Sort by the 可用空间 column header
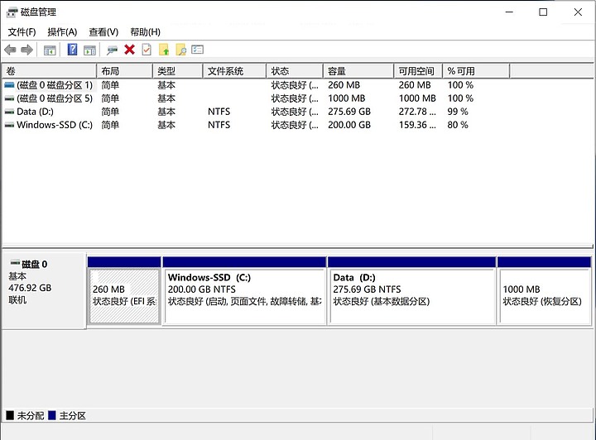This screenshot has height=440, width=596. click(x=419, y=71)
